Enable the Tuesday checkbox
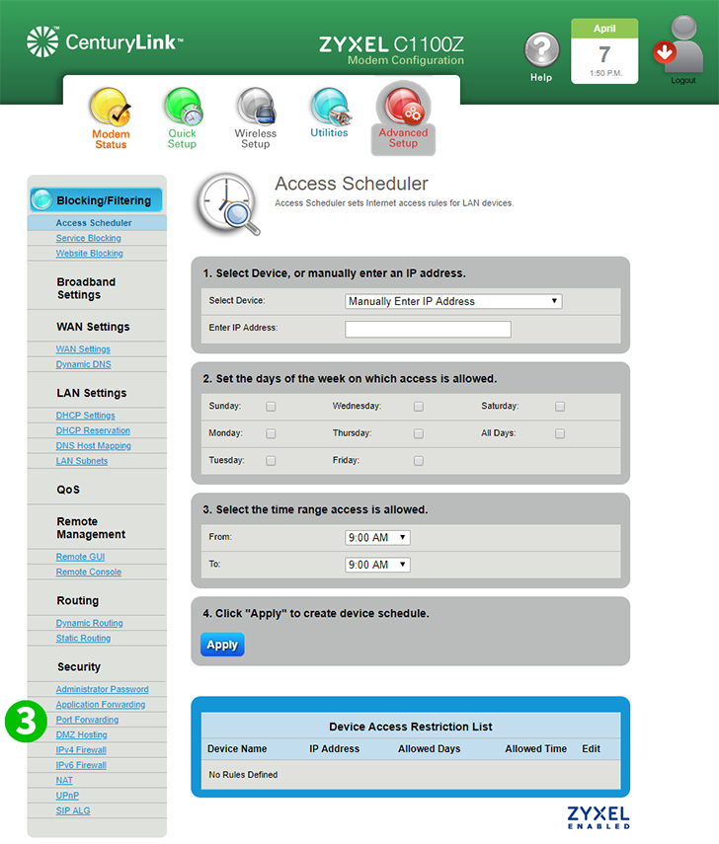This screenshot has height=844, width=719. 271,461
